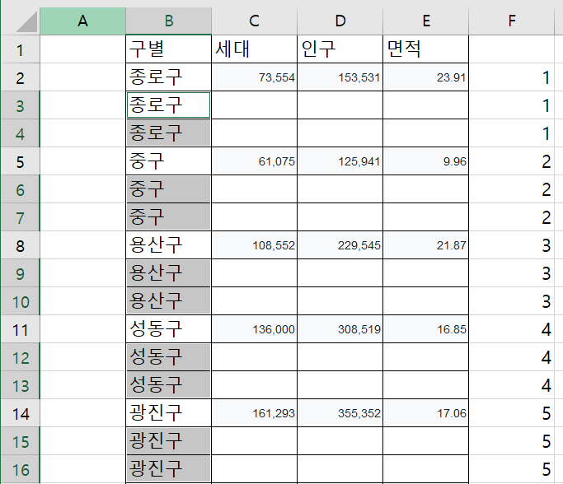Select the shaded 종로구 cell in row 4
The width and height of the screenshot is (563, 484).
click(168, 133)
